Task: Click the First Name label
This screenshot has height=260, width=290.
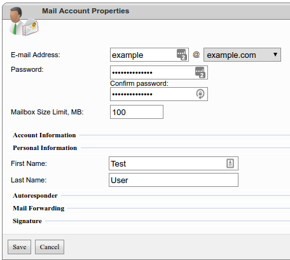Action: click(x=29, y=163)
